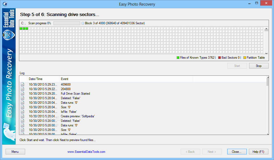
Task: Click log icon for 204800 entry
Action: click(22, 89)
